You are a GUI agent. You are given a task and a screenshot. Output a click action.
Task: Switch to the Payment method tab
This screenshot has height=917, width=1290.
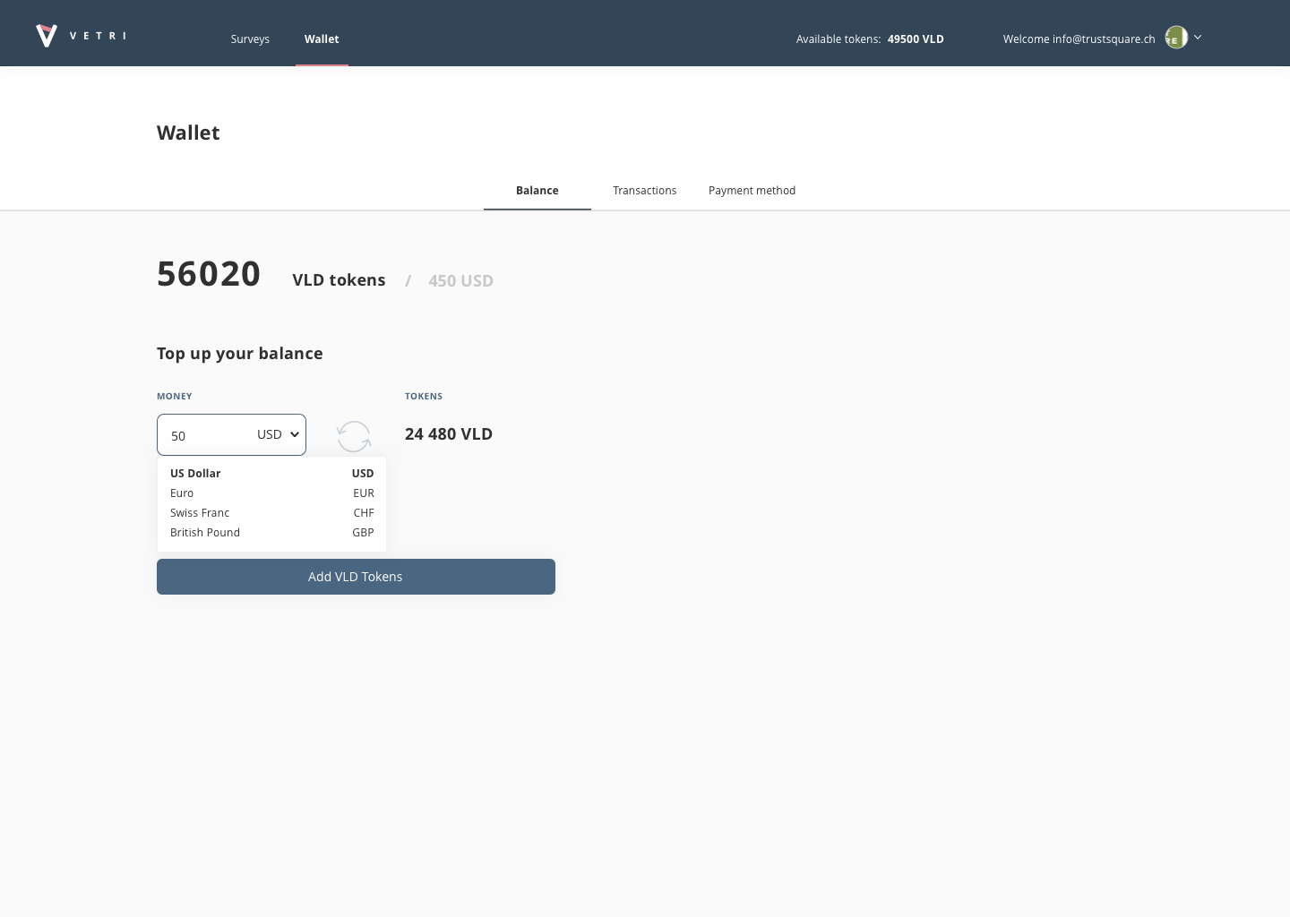[752, 190]
